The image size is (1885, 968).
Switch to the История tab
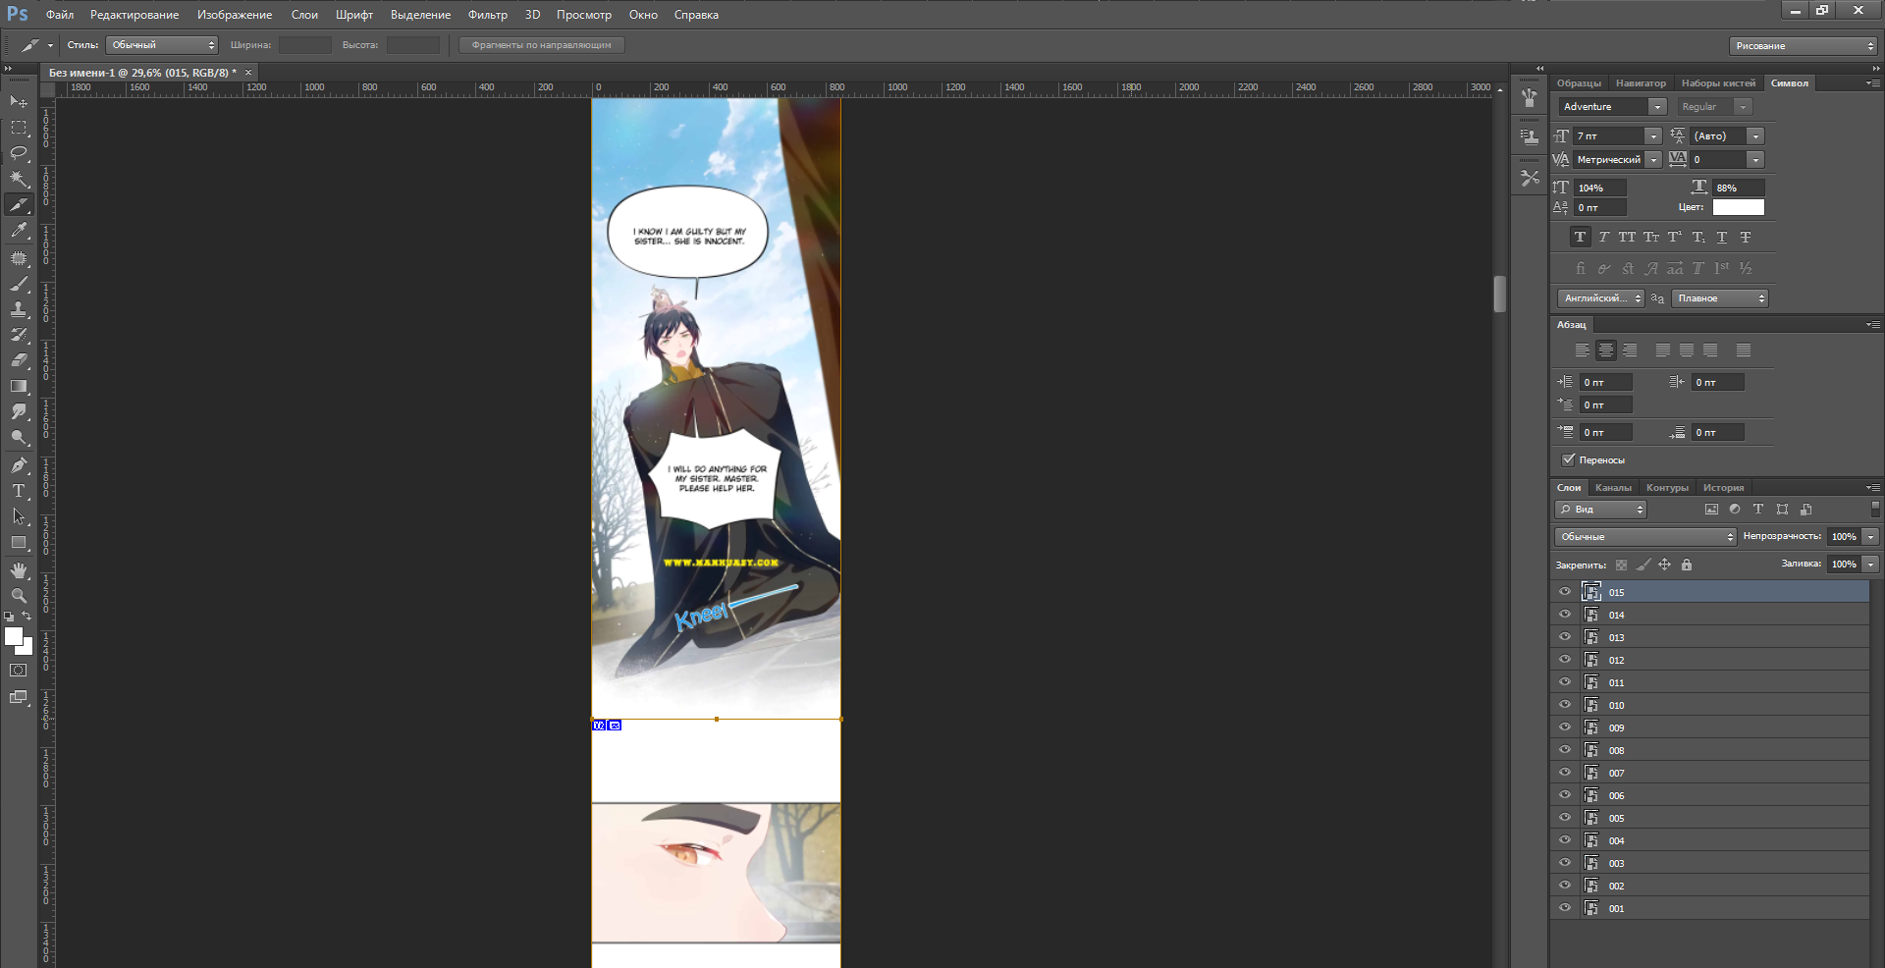click(1724, 487)
